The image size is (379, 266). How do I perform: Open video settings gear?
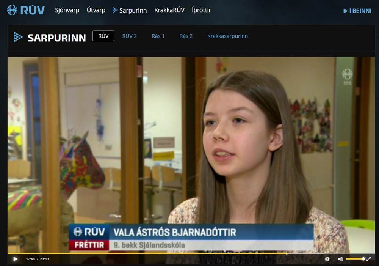(327, 259)
